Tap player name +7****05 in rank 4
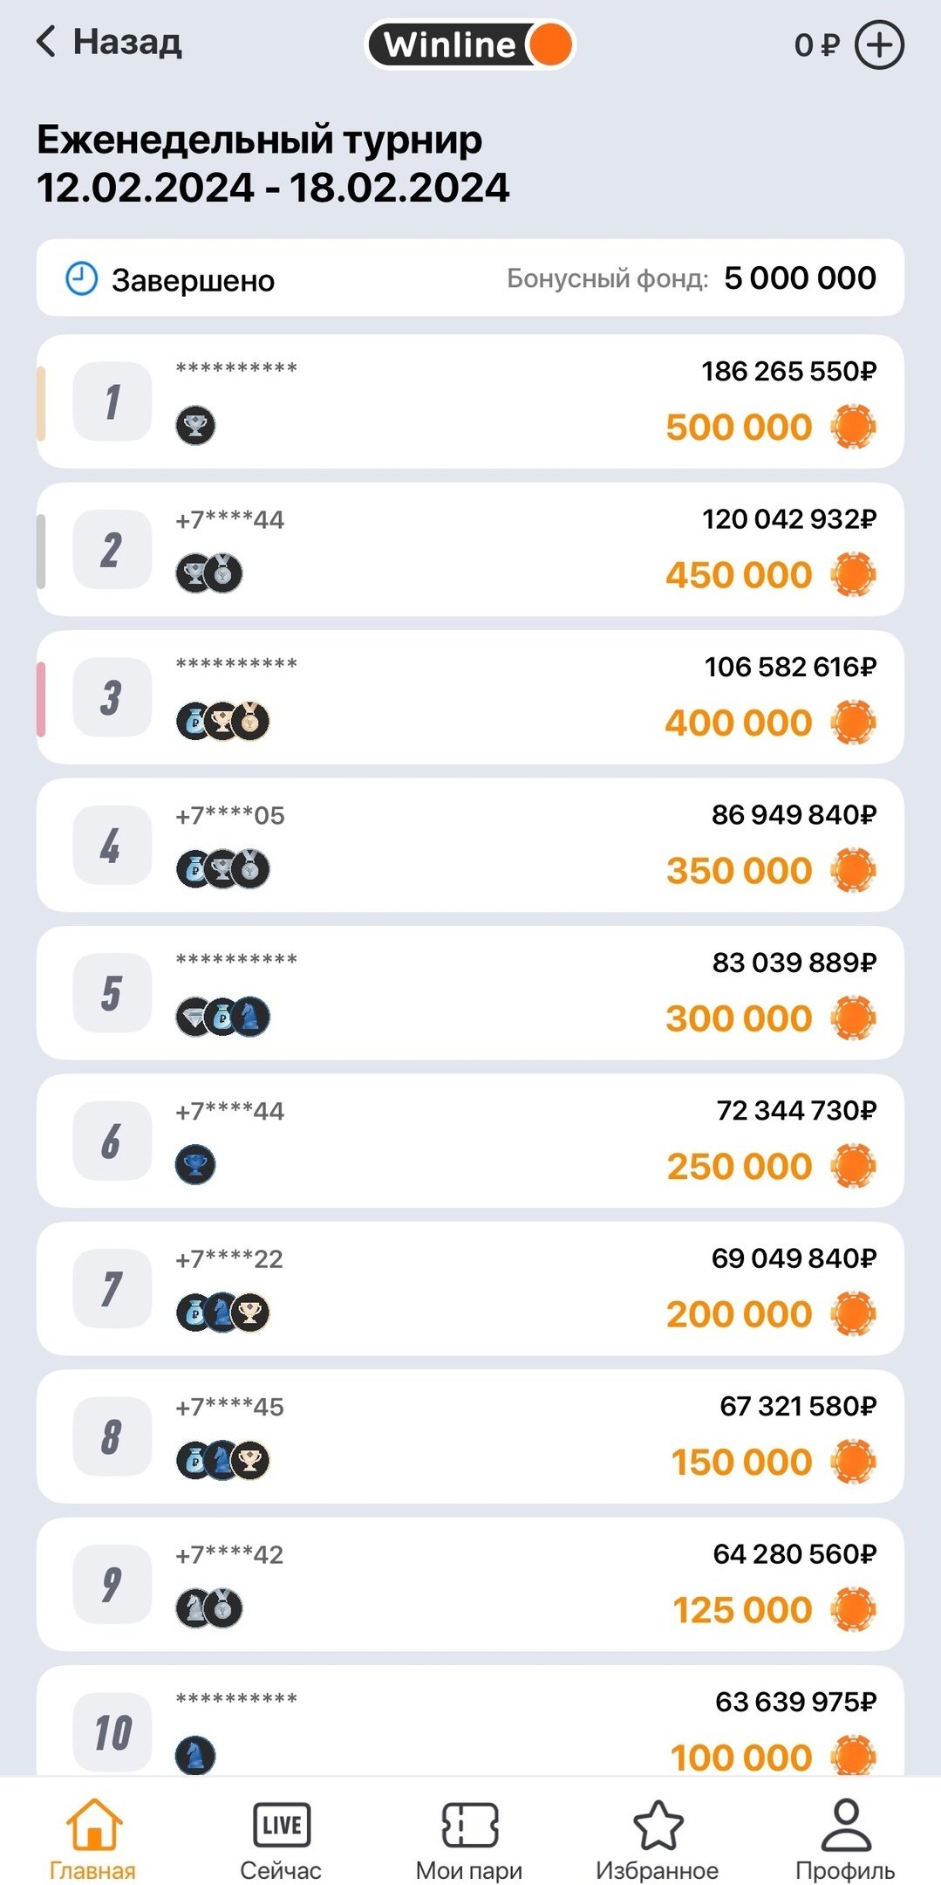941x1885 pixels. (230, 816)
